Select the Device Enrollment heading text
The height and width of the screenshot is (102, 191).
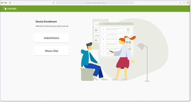[x=46, y=22]
